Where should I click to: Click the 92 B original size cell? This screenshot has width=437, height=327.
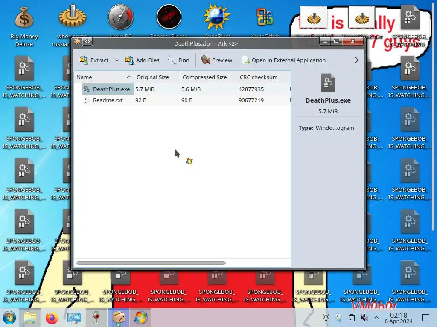click(x=141, y=100)
